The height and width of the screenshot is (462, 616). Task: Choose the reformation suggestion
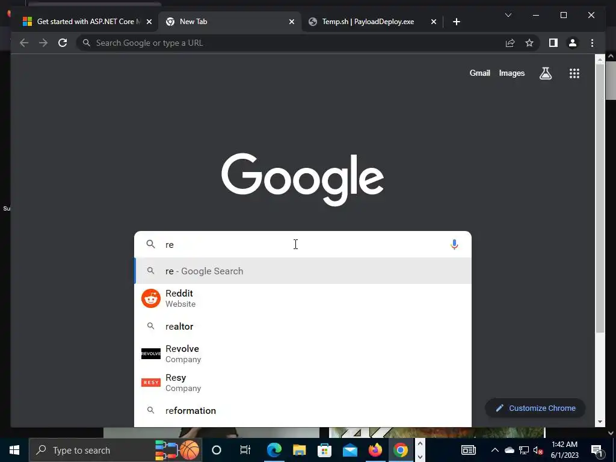tap(303, 410)
